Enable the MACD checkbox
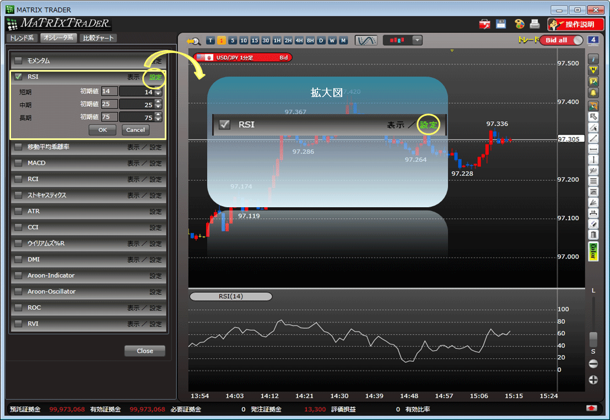The height and width of the screenshot is (420, 610). (18, 163)
